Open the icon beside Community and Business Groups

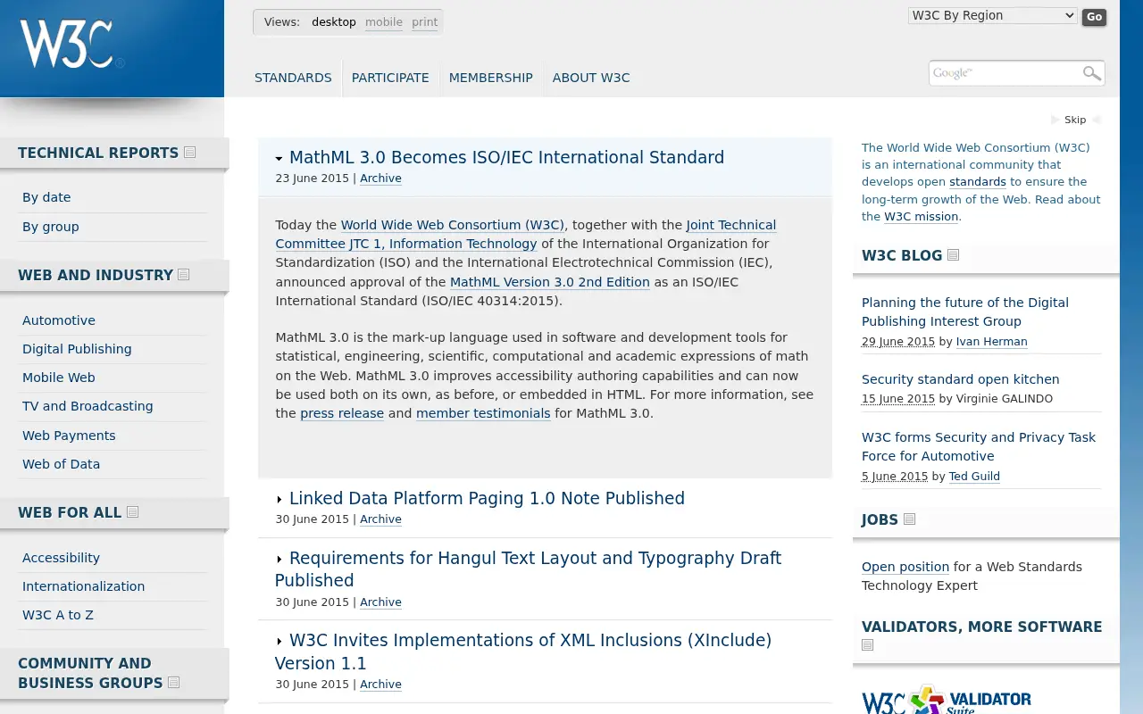point(173,683)
